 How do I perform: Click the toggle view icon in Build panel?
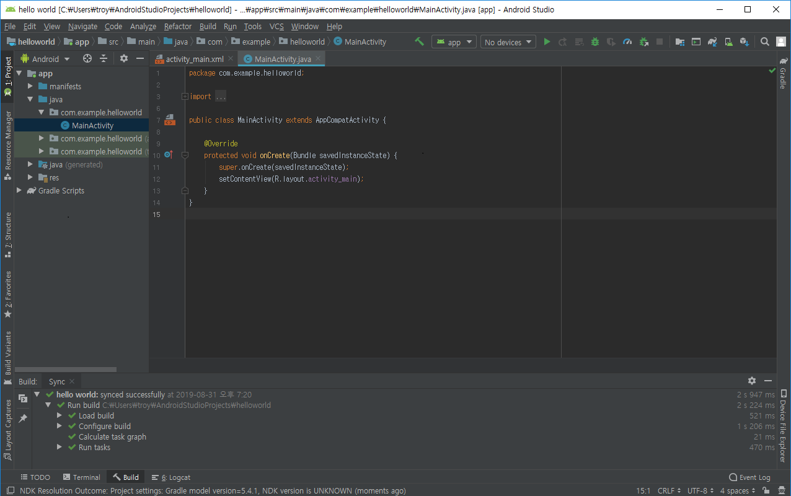click(23, 398)
